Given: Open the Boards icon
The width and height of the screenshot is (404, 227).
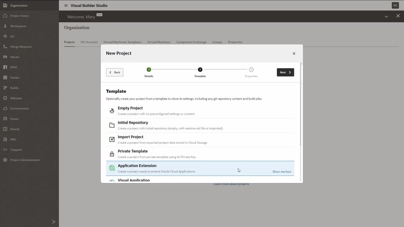Looking at the screenshot, I should click(x=5, y=129).
